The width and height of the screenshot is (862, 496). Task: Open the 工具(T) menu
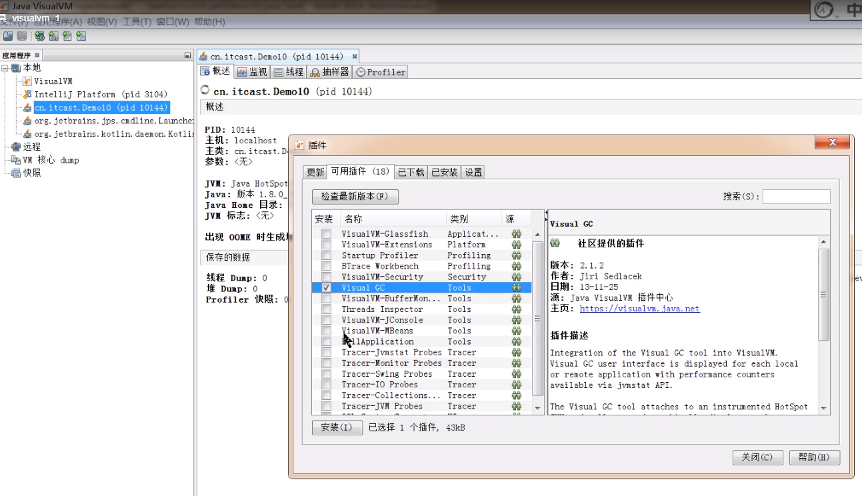137,21
